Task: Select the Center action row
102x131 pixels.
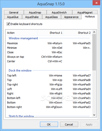Action: coord(49,61)
